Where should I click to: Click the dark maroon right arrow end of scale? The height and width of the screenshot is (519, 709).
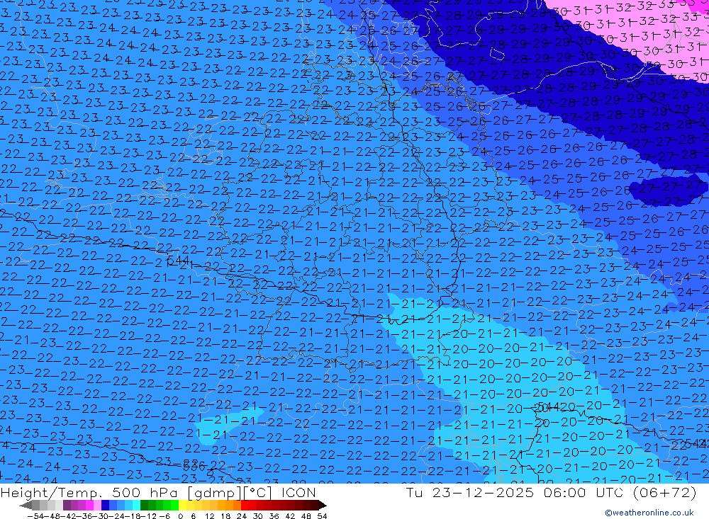(x=323, y=505)
